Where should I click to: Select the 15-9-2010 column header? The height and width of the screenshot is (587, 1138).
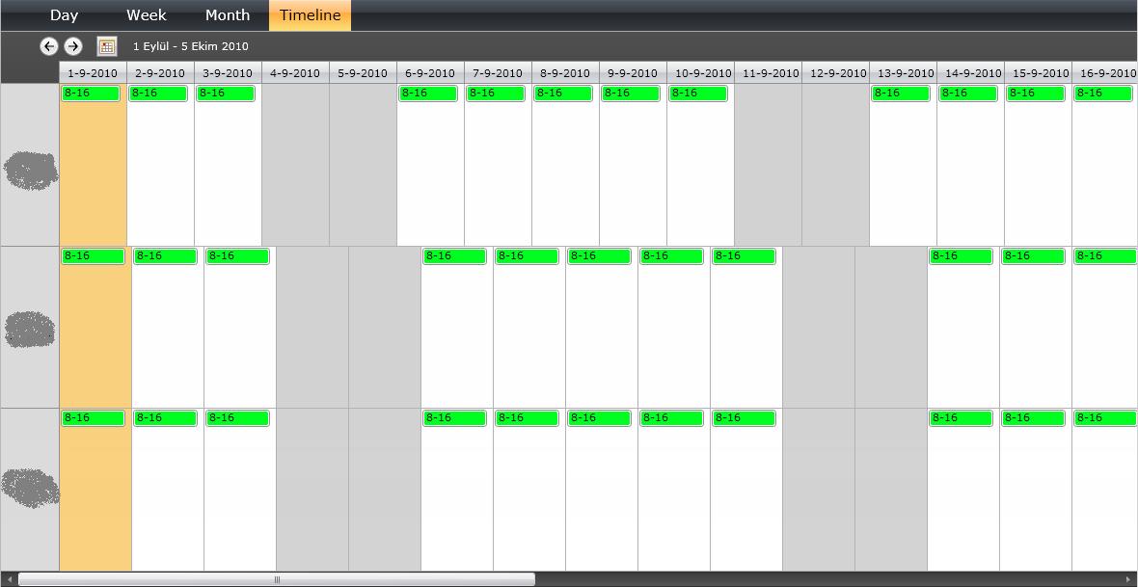1038,72
